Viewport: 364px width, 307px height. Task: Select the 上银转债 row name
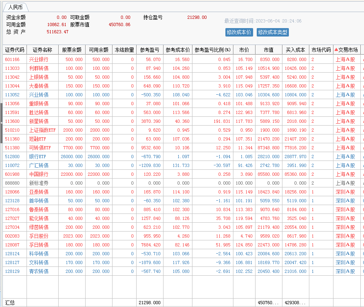[x=39, y=77]
